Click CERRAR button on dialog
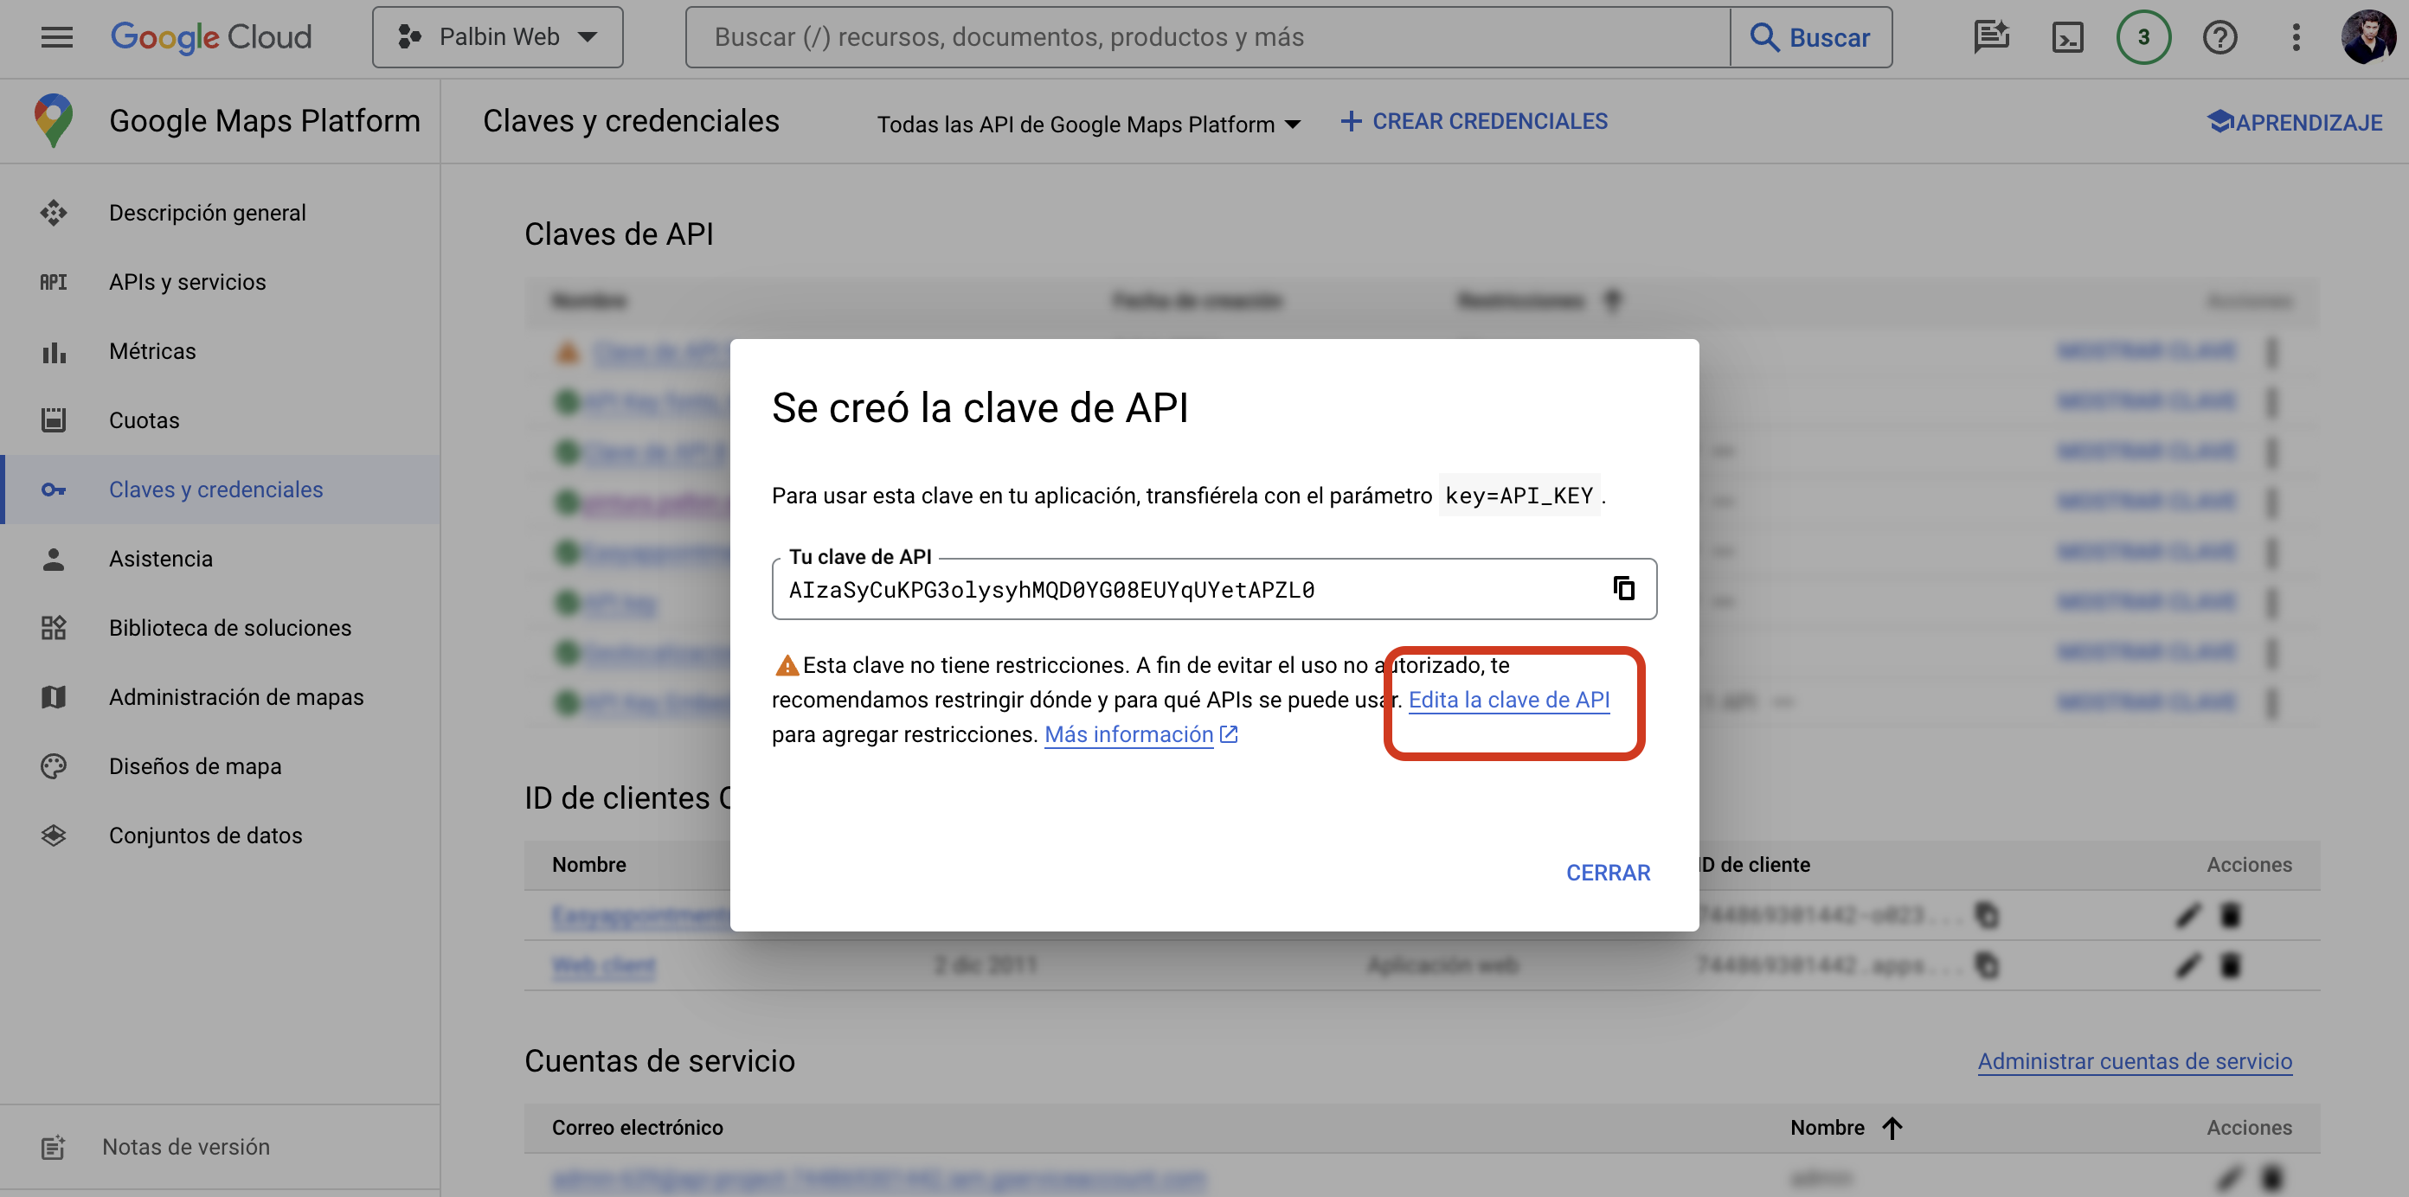Screen dimensions: 2409x1197 1609,873
